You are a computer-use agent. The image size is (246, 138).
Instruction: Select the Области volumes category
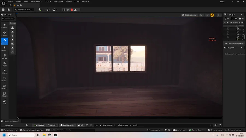click(x=5, y=94)
